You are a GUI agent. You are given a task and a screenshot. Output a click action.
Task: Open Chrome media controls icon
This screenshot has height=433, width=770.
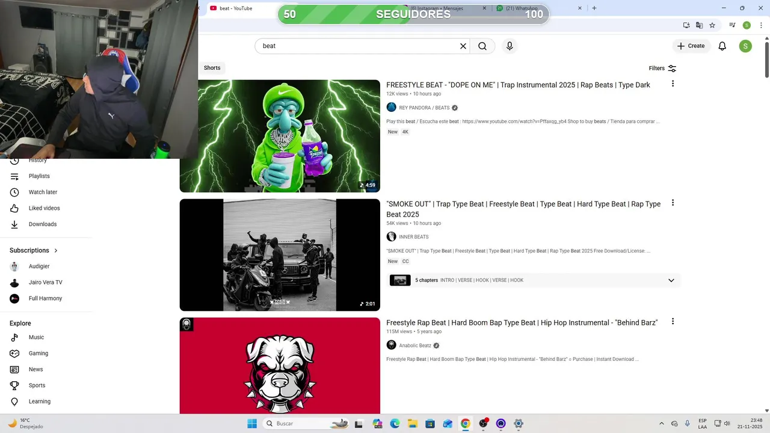pyautogui.click(x=732, y=25)
